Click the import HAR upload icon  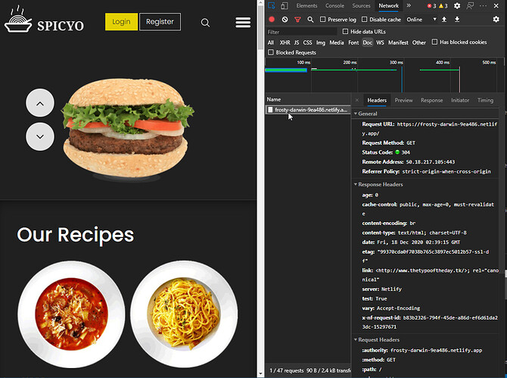tap(444, 20)
